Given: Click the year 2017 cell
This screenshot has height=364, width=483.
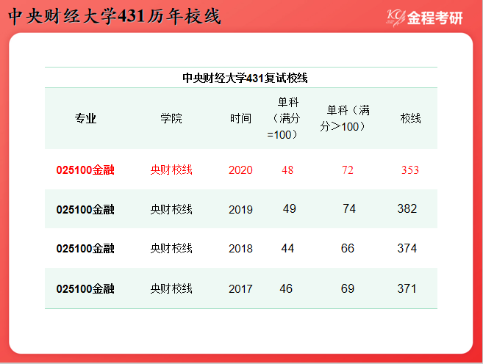Looking at the screenshot, I should 240,289.
